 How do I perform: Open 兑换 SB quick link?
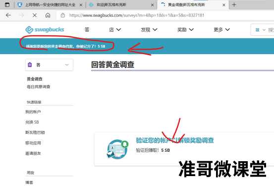(32, 122)
